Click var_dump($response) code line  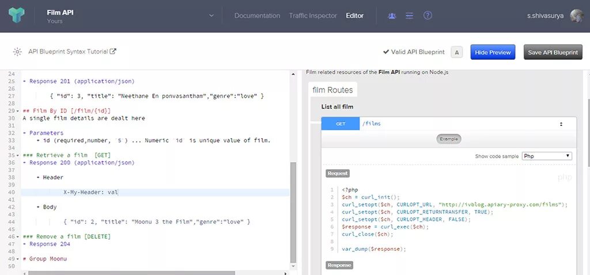click(x=374, y=249)
